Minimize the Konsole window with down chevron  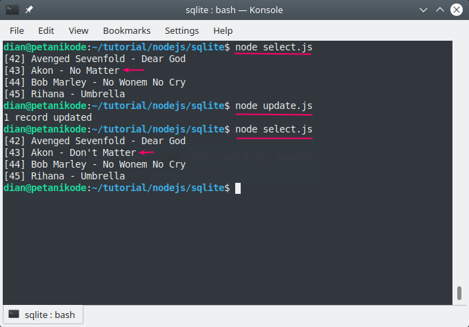point(423,10)
